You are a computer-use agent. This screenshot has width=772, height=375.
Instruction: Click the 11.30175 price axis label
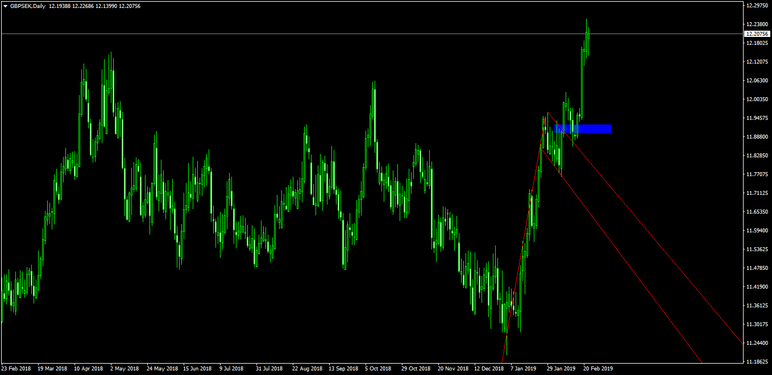pyautogui.click(x=757, y=324)
